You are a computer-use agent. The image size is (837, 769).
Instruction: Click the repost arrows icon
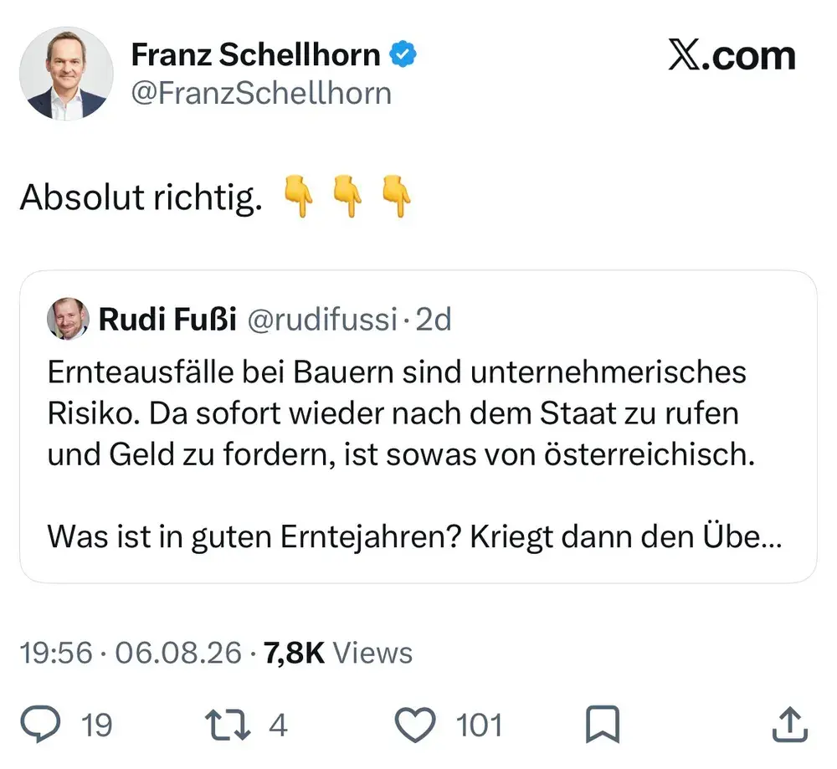(228, 724)
